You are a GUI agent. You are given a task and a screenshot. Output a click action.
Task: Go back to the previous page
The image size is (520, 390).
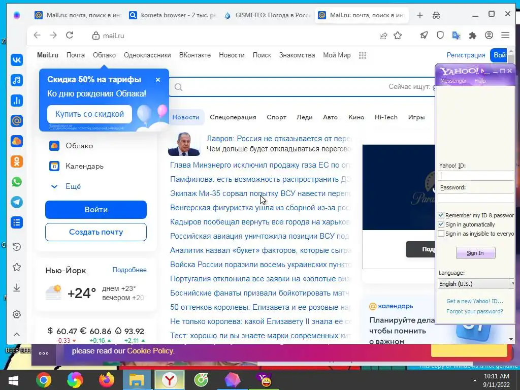37,35
